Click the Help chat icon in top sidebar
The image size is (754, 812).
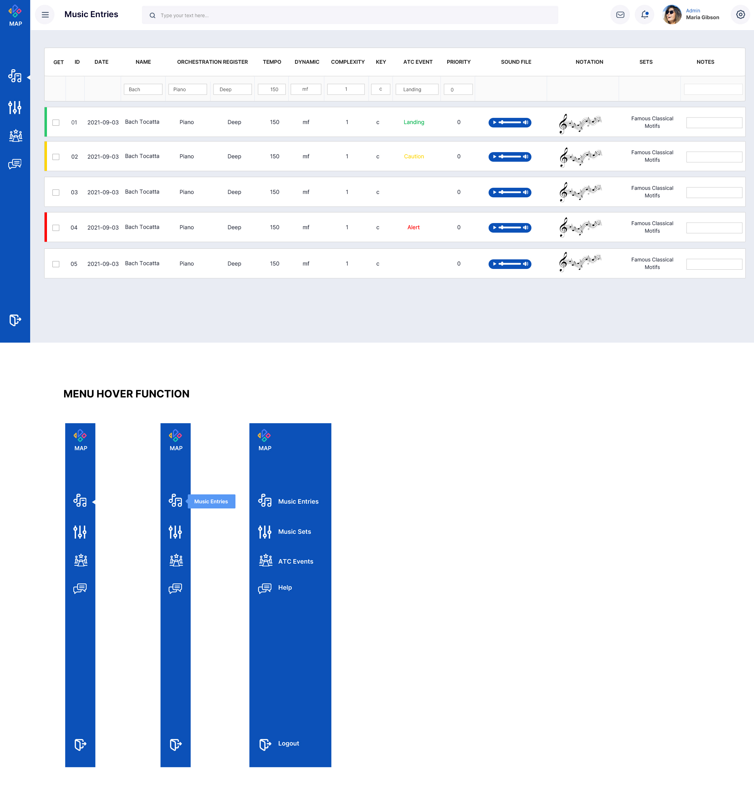(15, 164)
